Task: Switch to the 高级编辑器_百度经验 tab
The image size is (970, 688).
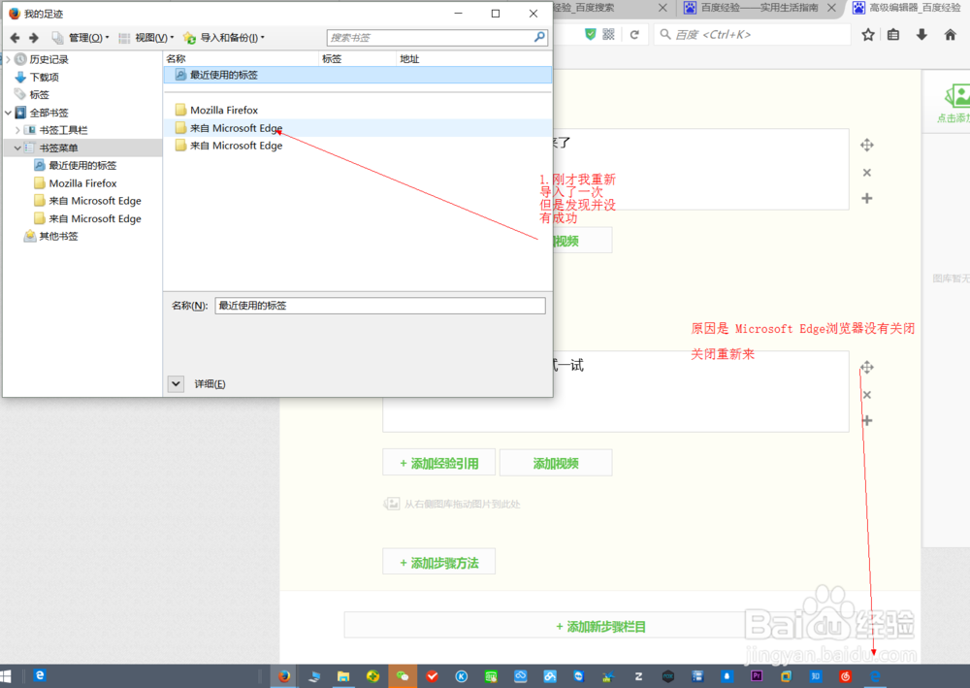Action: [x=908, y=9]
